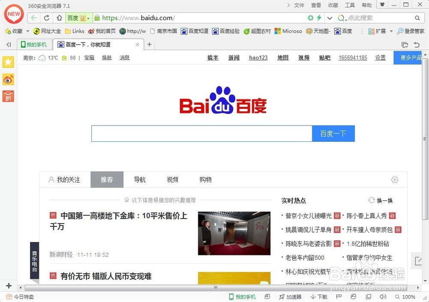Open the vault news thumbnail image
This screenshot has height=302, width=429.
(234, 233)
